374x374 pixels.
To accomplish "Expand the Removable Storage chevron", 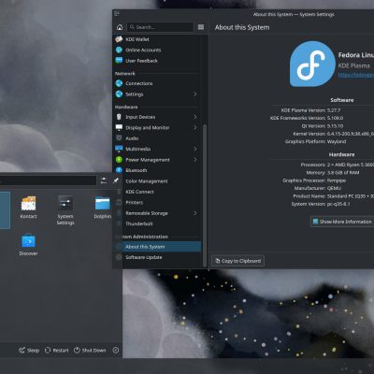I will tap(195, 213).
